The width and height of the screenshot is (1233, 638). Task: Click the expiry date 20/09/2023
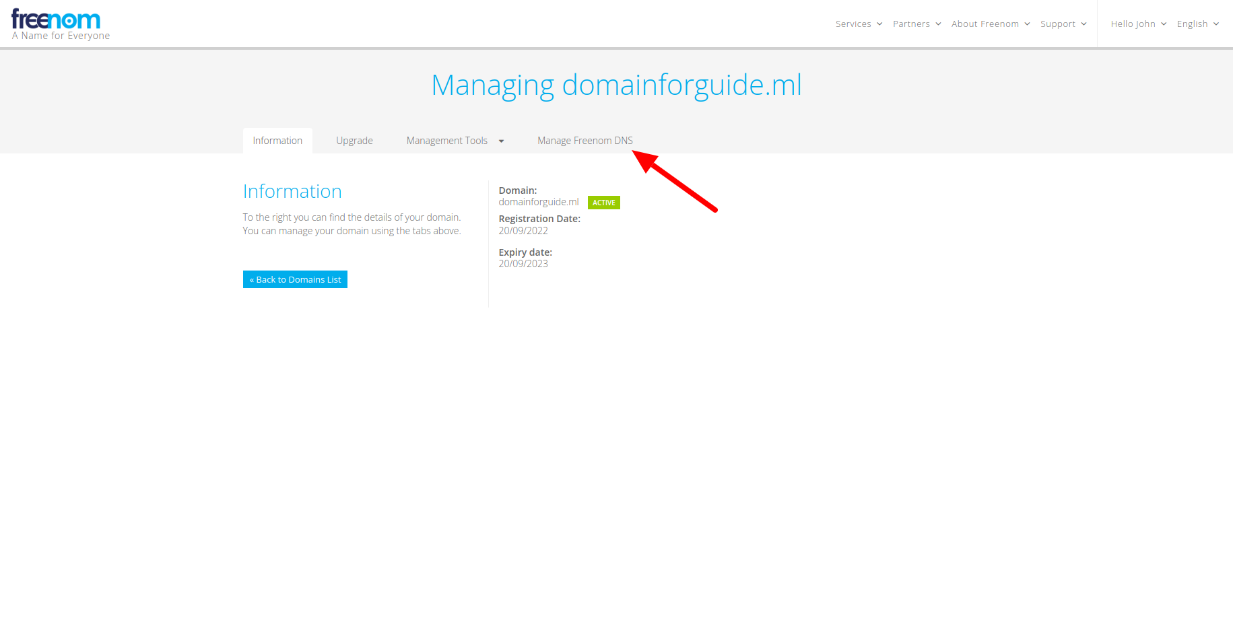tap(523, 264)
